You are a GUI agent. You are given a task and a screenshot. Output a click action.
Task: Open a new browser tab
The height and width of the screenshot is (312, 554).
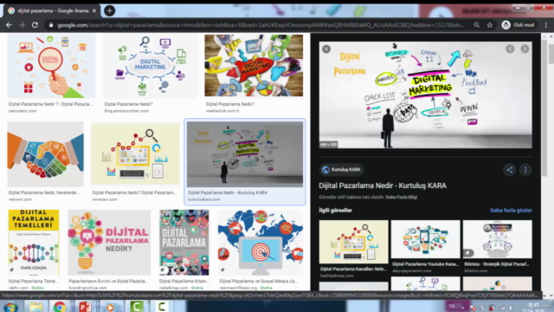click(110, 10)
